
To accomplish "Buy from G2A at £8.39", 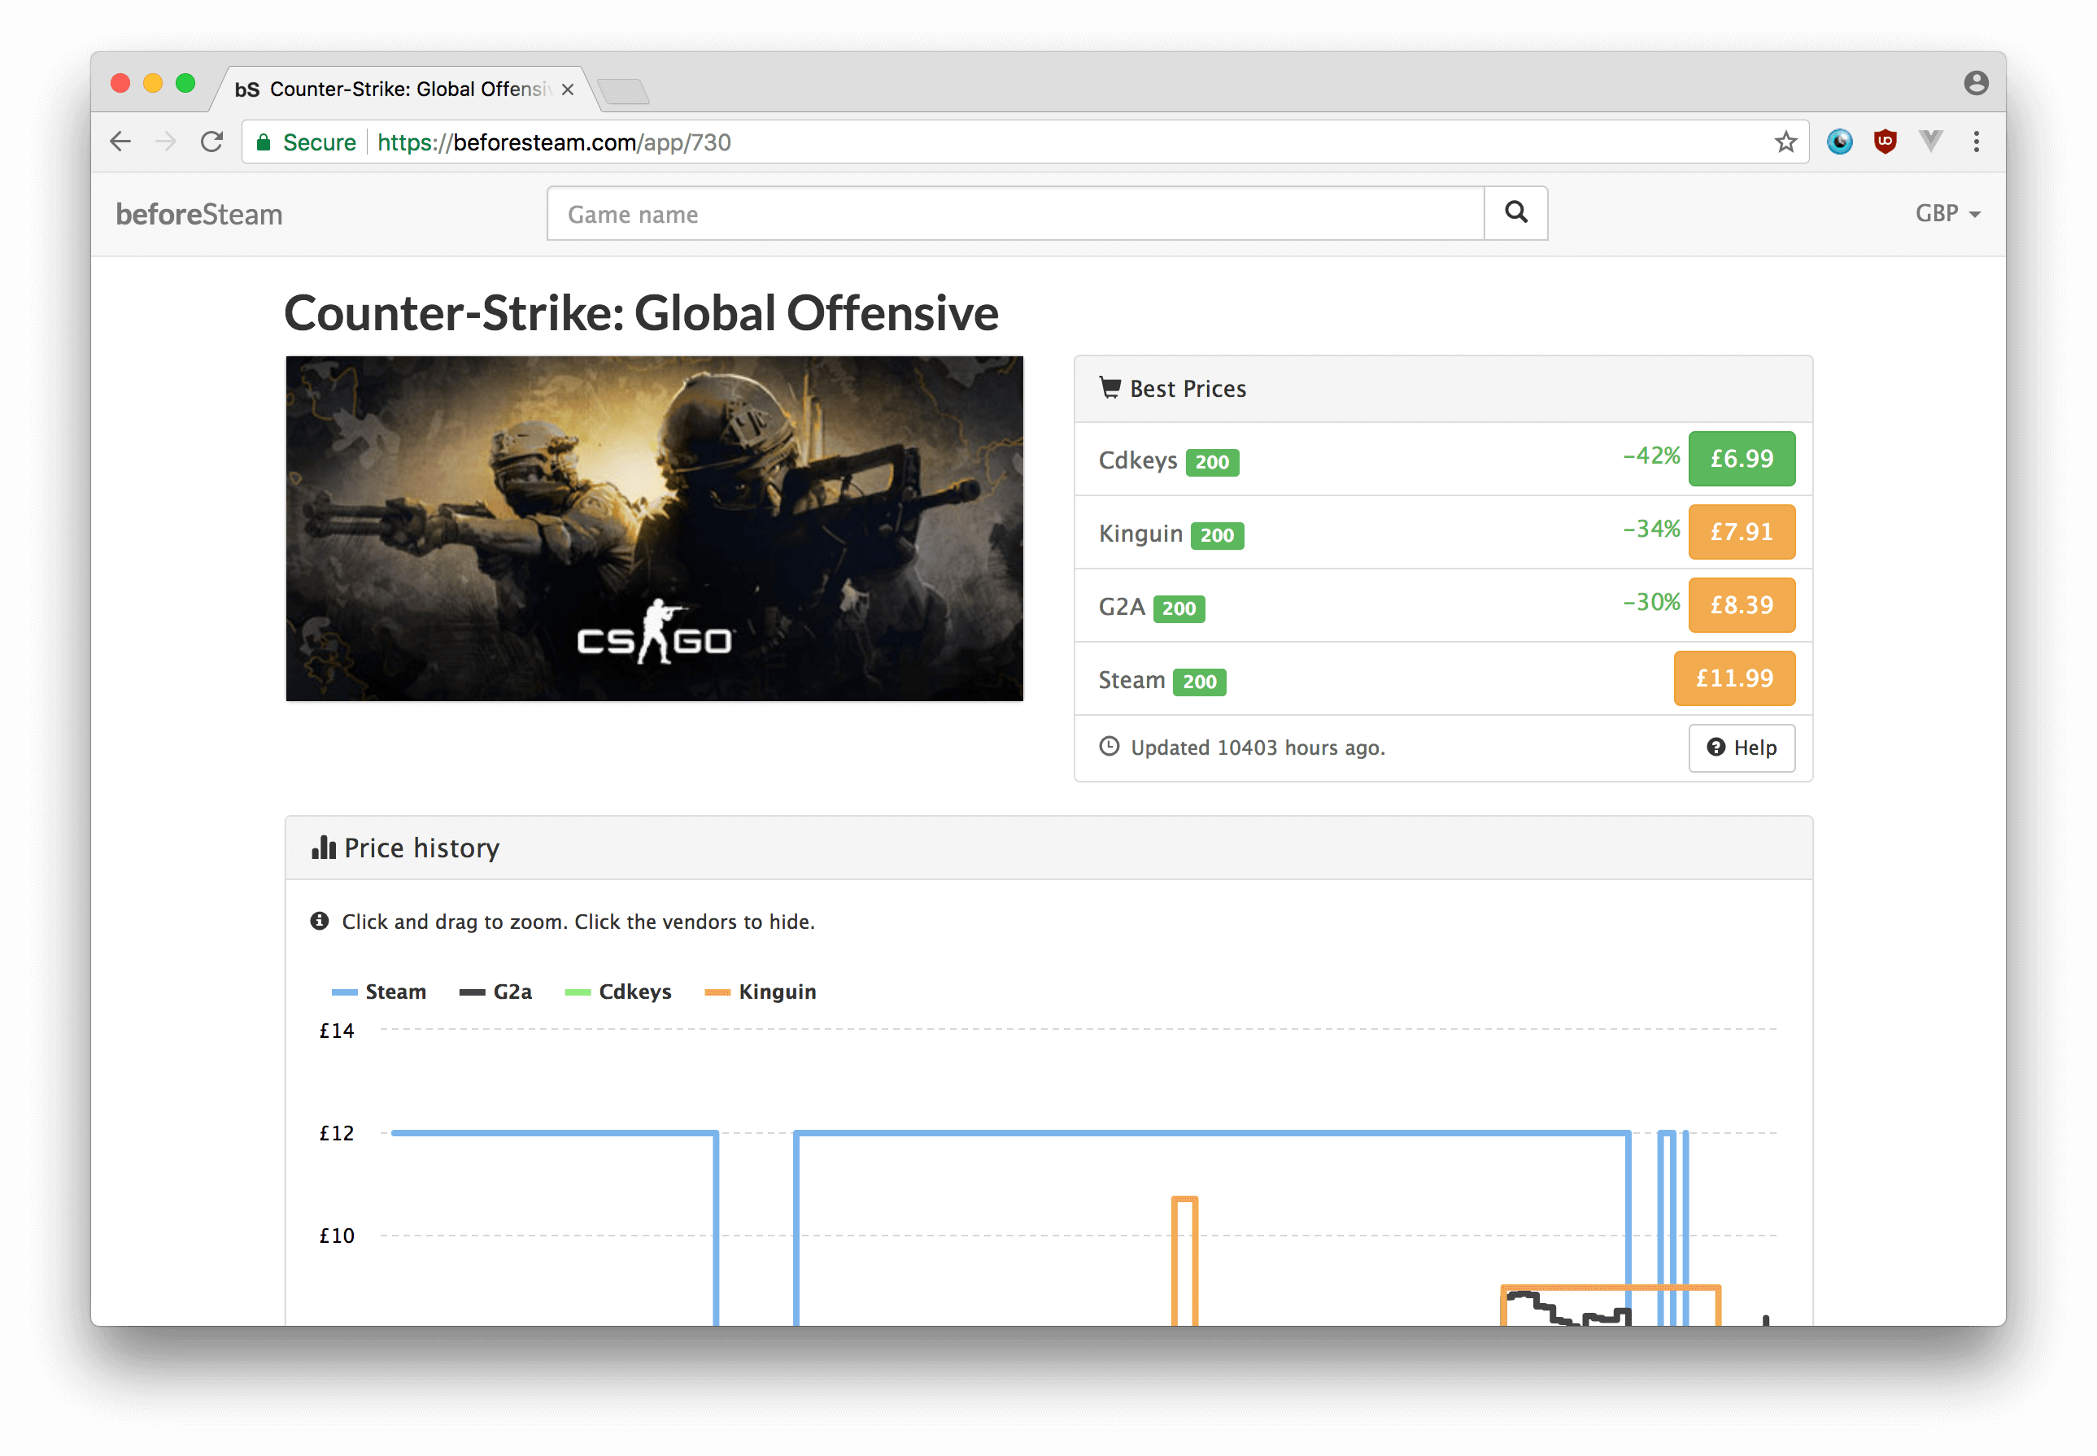I will (x=1742, y=605).
